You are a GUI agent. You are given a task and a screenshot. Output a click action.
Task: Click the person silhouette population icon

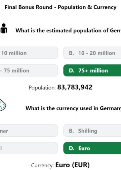click(4, 28)
